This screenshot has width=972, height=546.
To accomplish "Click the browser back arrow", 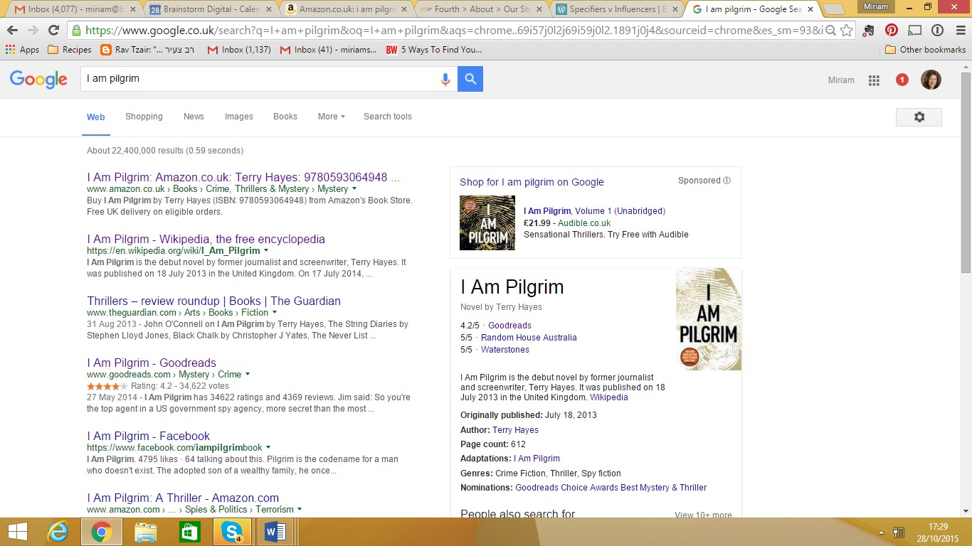I will (x=12, y=31).
